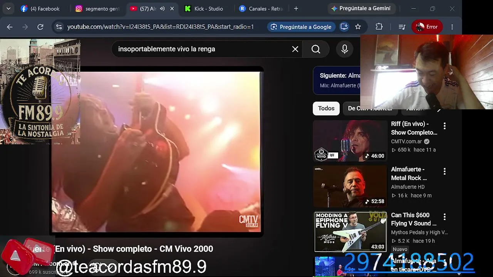This screenshot has height=277, width=493.
Task: Switch to the Kick - Studio tab
Action: point(204,8)
